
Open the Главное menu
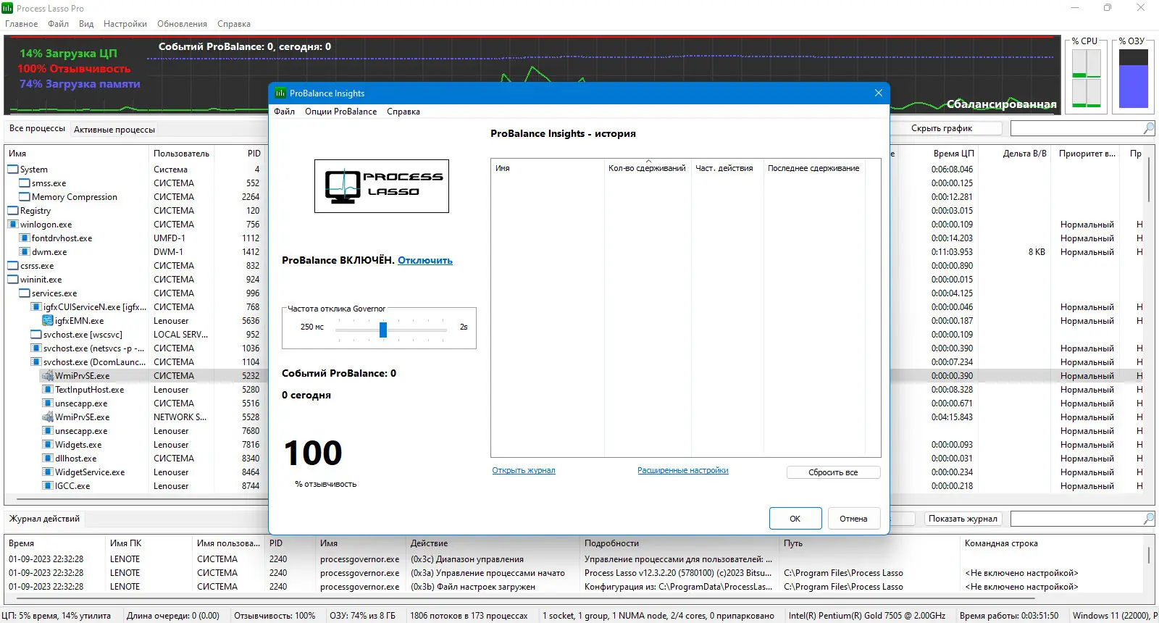click(x=22, y=24)
